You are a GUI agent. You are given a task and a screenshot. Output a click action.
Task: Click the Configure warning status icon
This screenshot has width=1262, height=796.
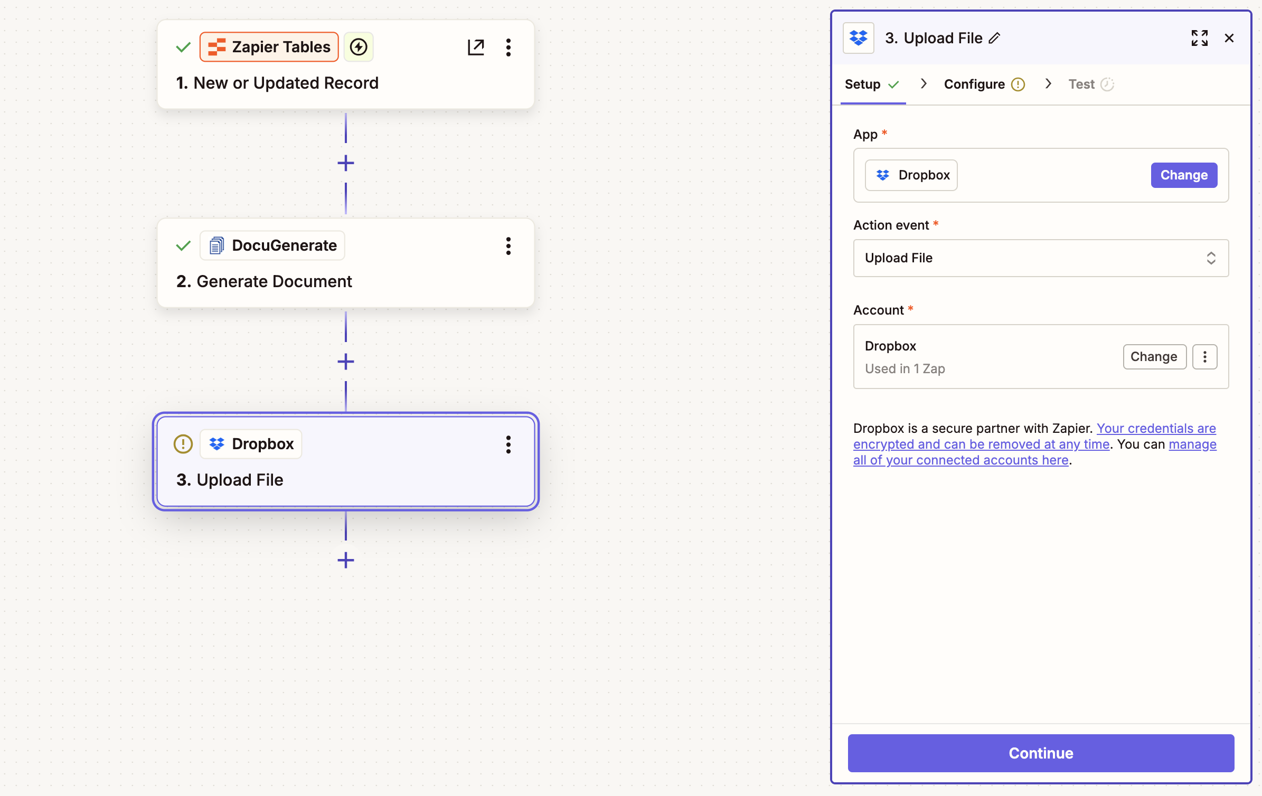coord(1018,84)
